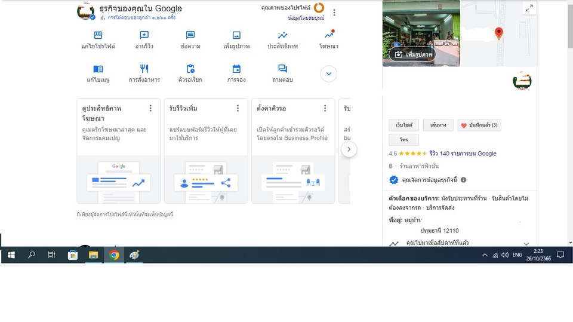Open clock and date 2:23 flyout
Image resolution: width=573 pixels, height=322 pixels.
[538, 255]
